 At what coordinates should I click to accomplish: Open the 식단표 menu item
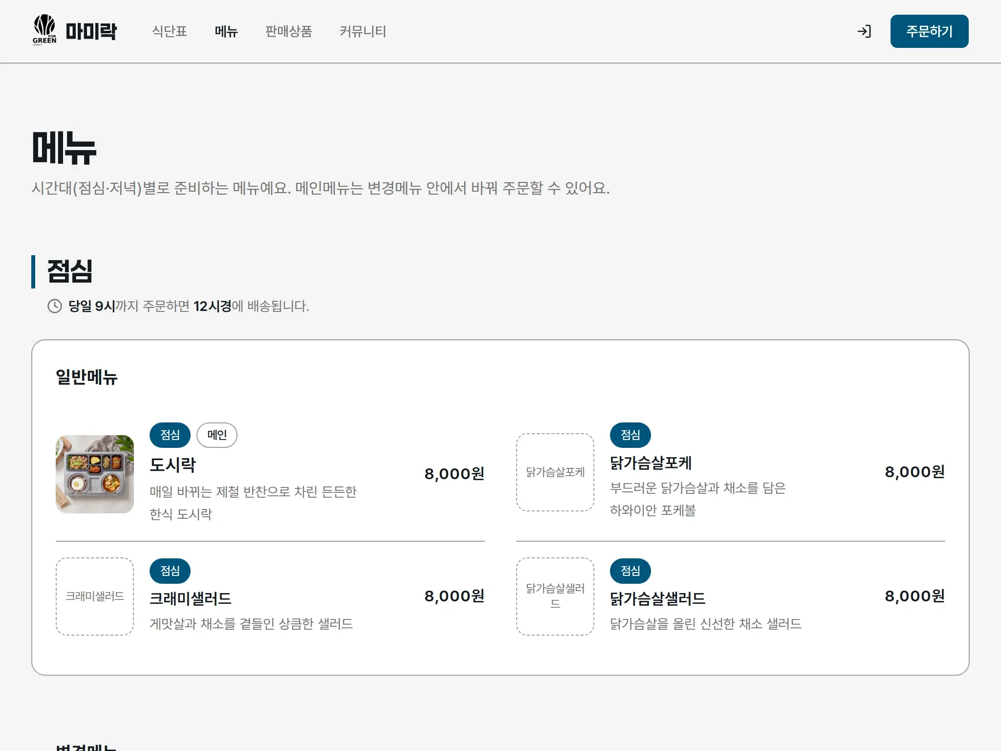pos(170,31)
